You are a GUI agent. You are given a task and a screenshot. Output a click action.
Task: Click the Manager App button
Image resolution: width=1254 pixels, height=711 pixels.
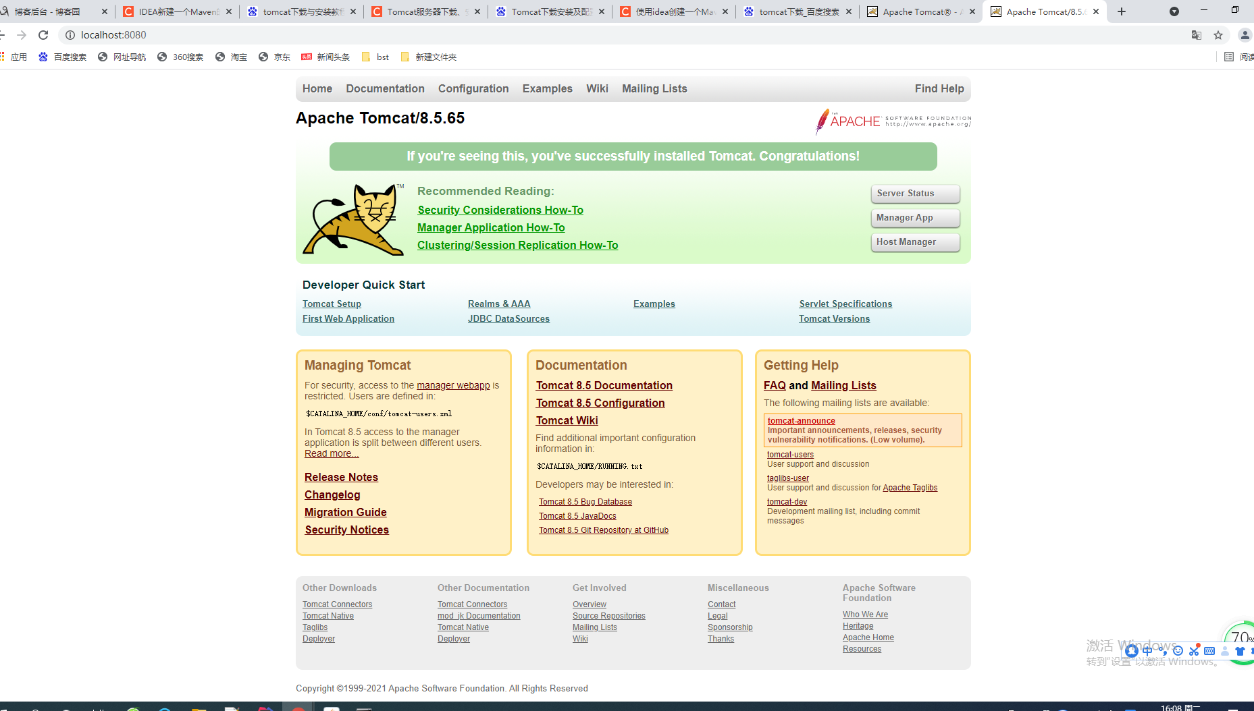tap(916, 218)
